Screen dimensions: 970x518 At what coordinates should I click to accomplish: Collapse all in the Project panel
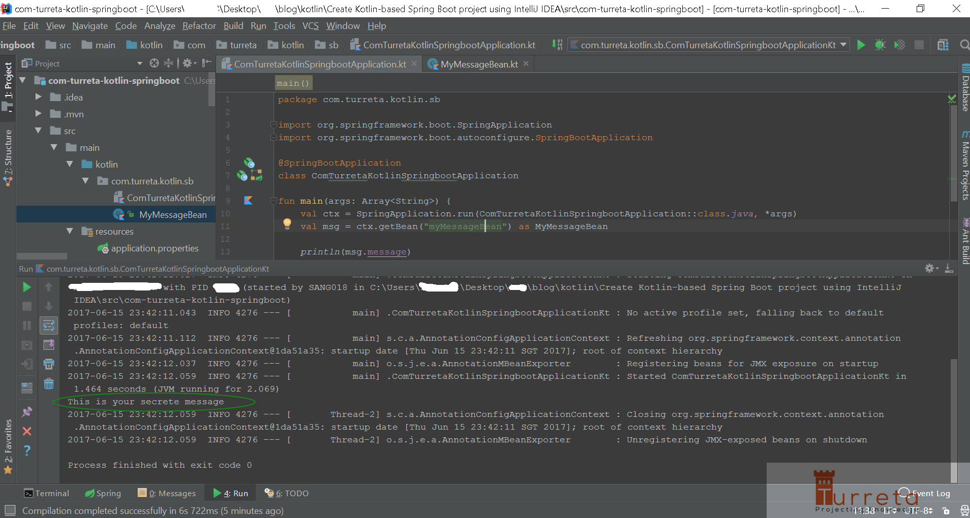[168, 63]
